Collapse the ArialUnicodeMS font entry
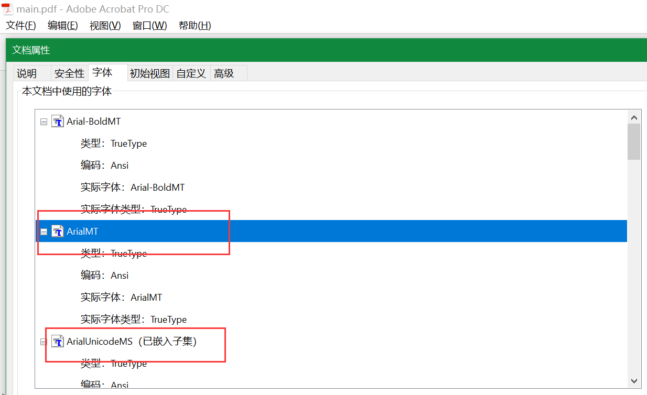Viewport: 647px width, 395px height. (44, 341)
